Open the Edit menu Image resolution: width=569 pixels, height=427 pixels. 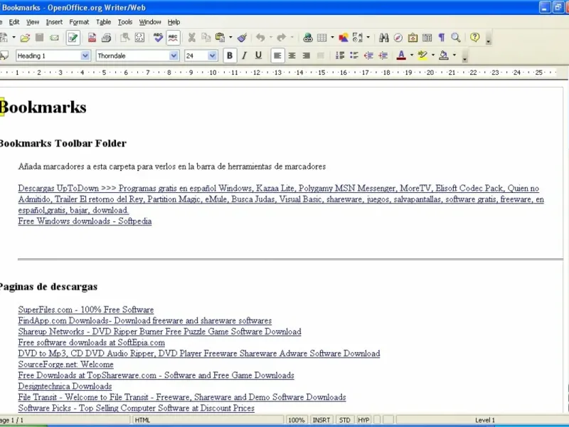(x=14, y=22)
